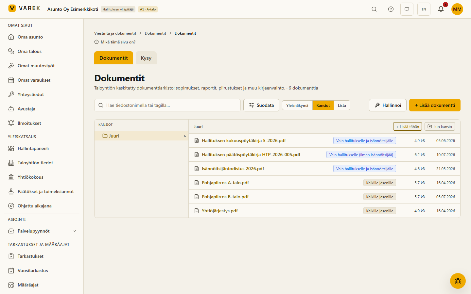Click Lisää dokumentti button

[x=435, y=105]
